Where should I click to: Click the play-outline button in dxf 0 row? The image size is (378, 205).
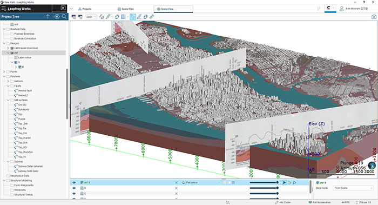(x=289, y=182)
